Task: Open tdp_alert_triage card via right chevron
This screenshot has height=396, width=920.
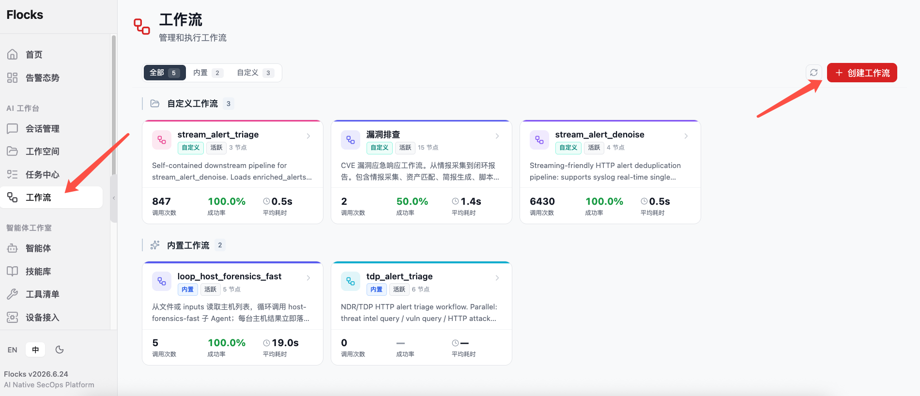Action: click(x=497, y=278)
